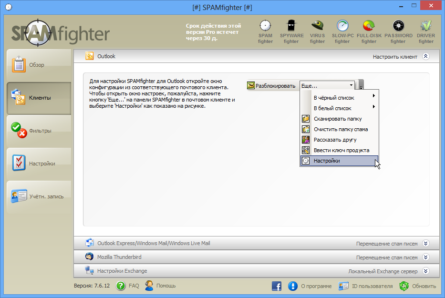Screen dimensions: 445x298
Task: Open the Facebook icon
Action: (x=277, y=286)
